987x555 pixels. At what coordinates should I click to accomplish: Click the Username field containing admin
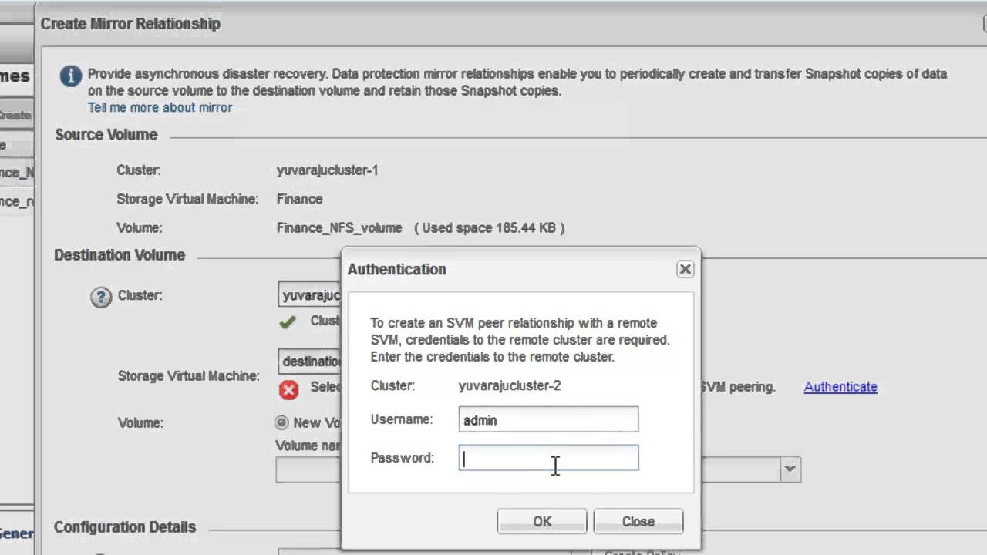[548, 419]
